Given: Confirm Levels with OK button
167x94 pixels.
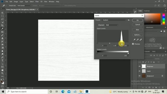Looking at the screenshot, I should pos(138,20).
